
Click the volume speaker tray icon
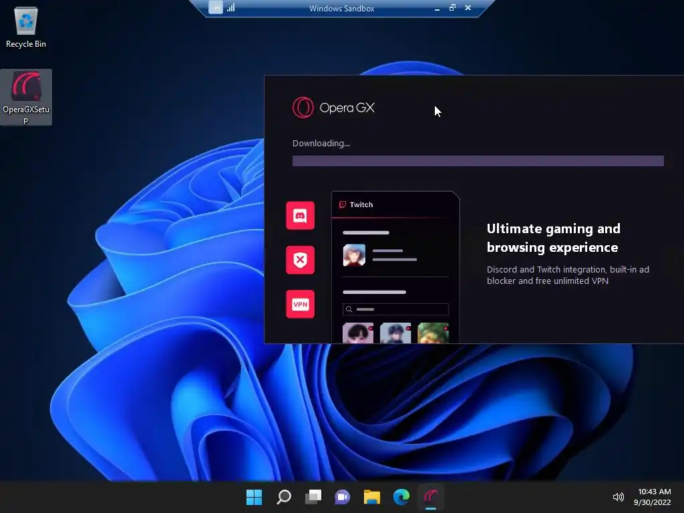618,497
